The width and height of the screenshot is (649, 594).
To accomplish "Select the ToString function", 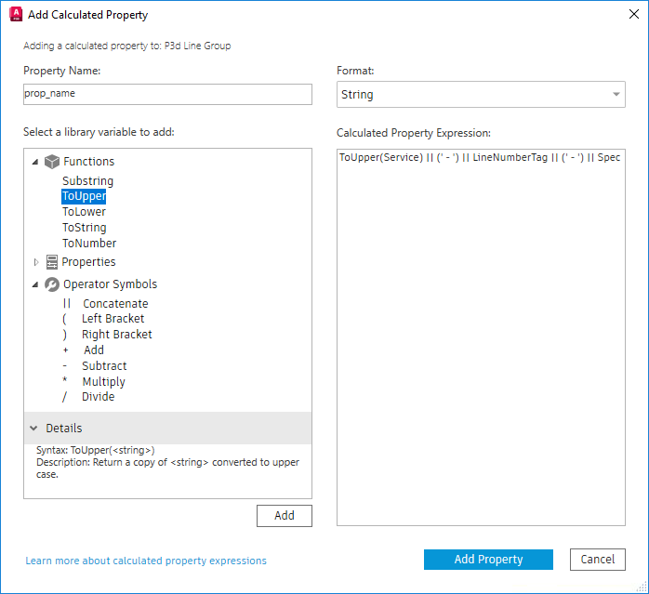I will click(84, 228).
